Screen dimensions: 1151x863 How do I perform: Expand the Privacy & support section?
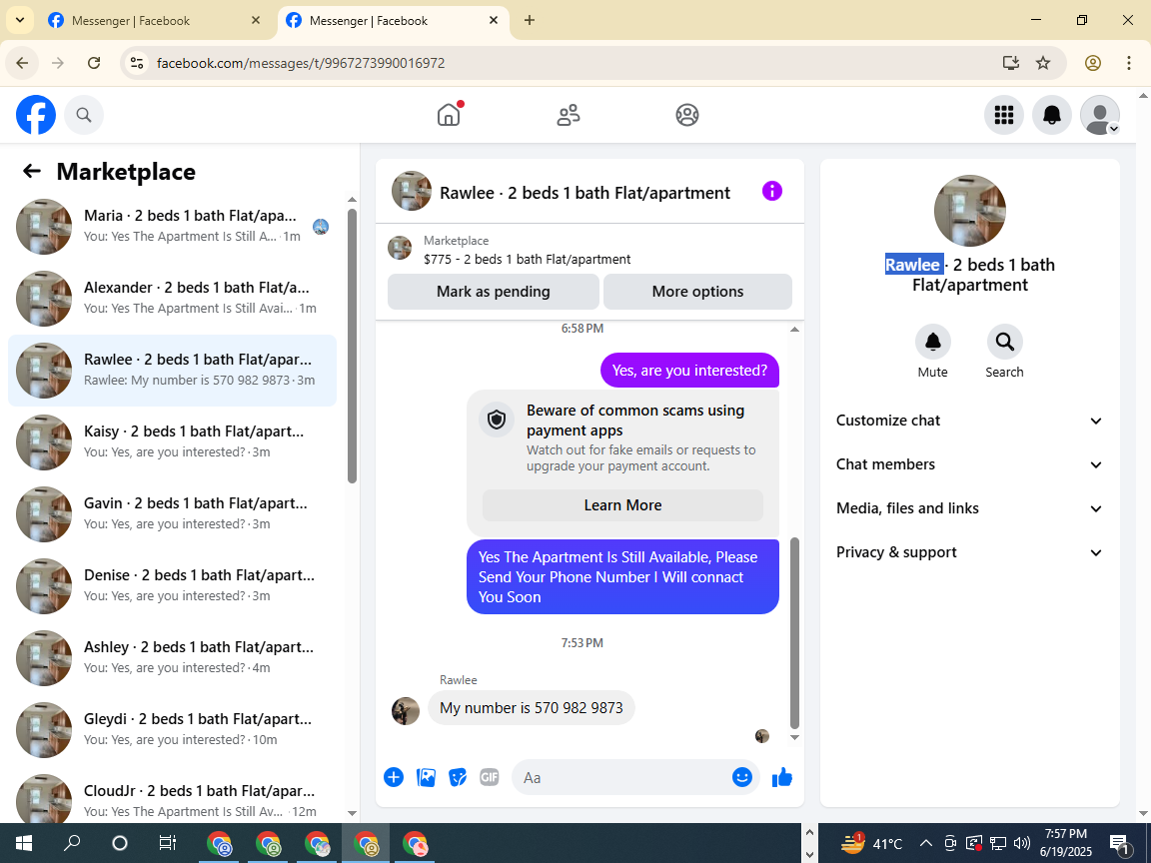pos(970,552)
